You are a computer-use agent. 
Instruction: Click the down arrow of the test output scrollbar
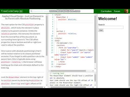(95, 85)
